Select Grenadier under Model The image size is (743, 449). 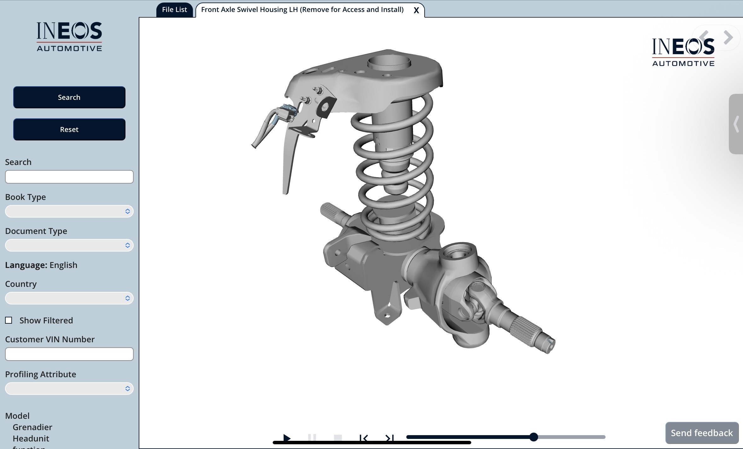coord(32,427)
